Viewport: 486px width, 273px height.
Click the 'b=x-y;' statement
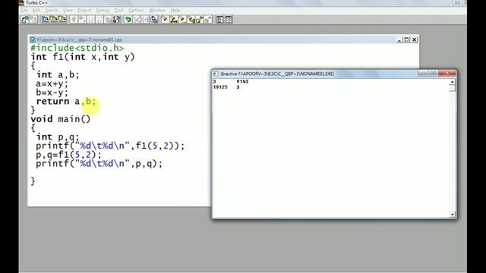click(x=52, y=93)
